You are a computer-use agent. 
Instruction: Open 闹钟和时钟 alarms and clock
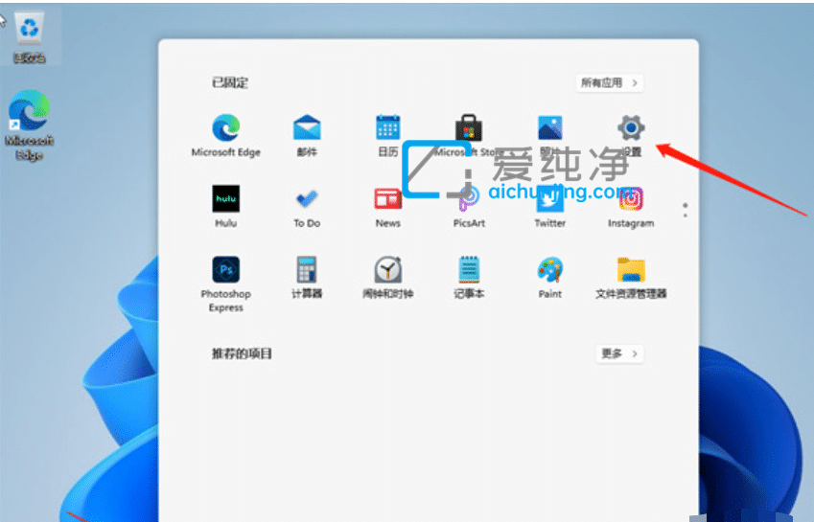tap(387, 269)
